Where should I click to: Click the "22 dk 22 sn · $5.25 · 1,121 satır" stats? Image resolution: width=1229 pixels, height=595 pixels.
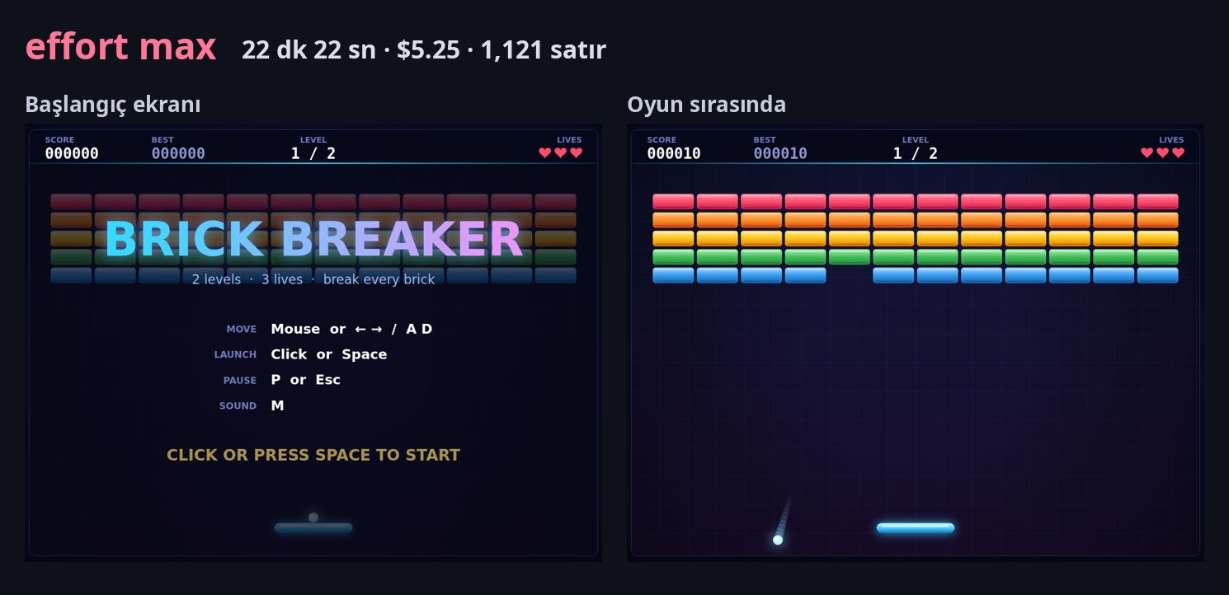point(424,50)
